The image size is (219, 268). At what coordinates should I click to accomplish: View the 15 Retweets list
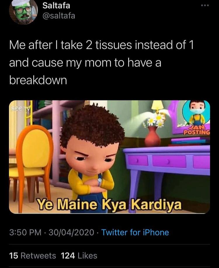pyautogui.click(x=33, y=256)
